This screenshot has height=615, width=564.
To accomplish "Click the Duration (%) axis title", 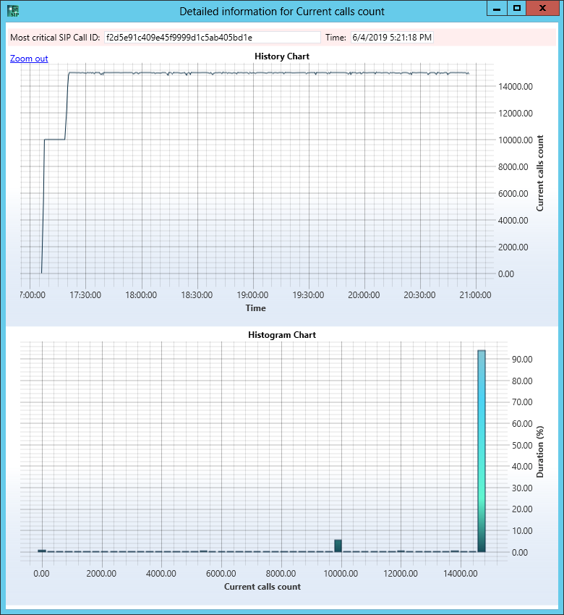I will coord(540,451).
